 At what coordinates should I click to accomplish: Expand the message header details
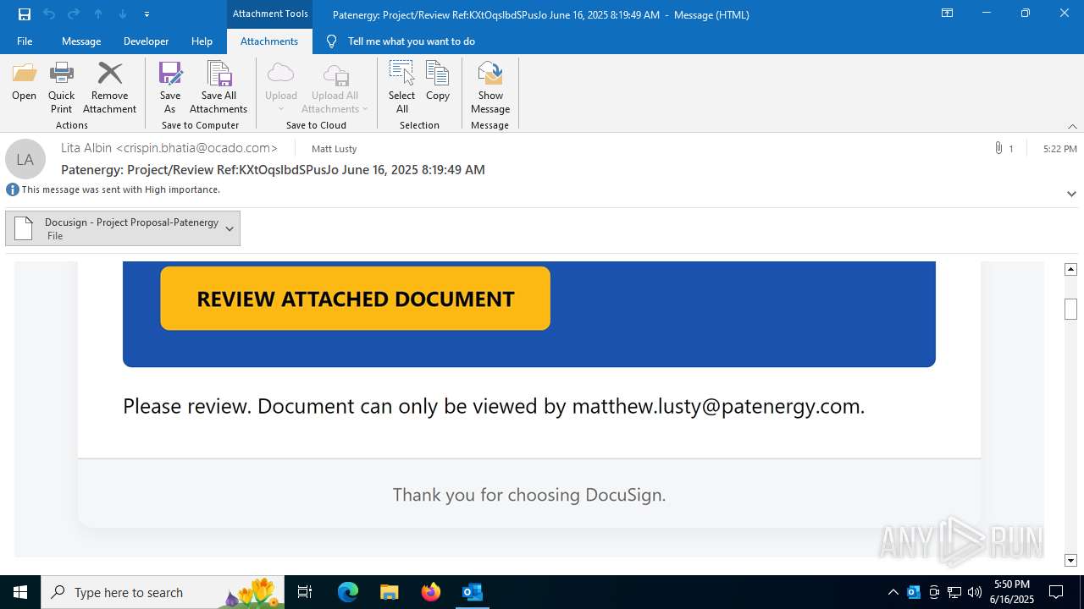click(x=1071, y=194)
